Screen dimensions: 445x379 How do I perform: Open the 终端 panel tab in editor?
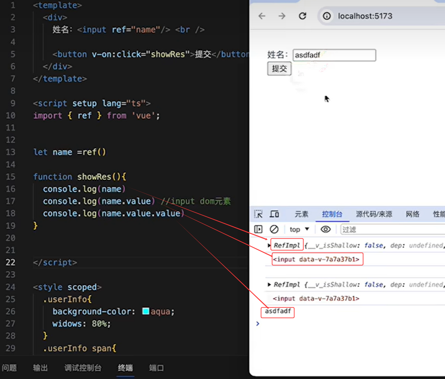(x=125, y=368)
